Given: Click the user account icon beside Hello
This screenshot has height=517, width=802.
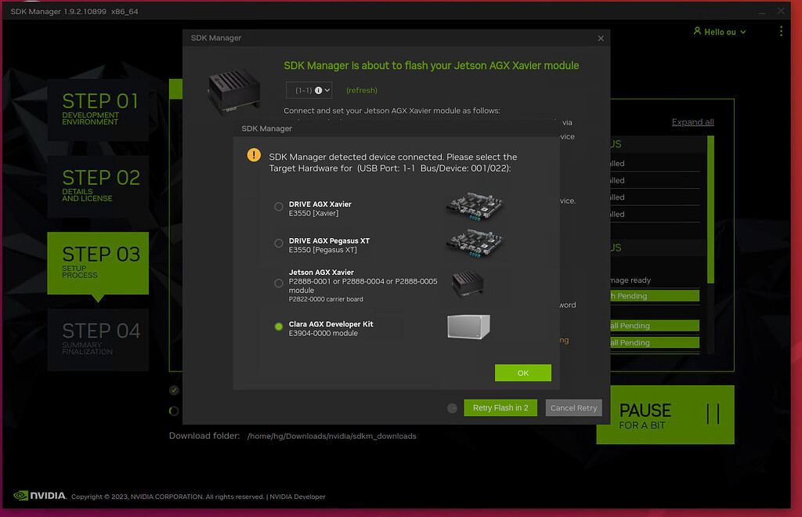Looking at the screenshot, I should pos(697,31).
